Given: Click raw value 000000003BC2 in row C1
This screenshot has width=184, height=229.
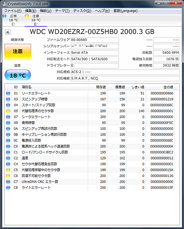Looking at the screenshot, I should 161,152.
